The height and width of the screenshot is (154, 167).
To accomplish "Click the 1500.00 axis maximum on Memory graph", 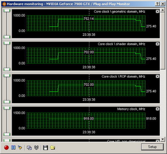I will tap(19, 113).
